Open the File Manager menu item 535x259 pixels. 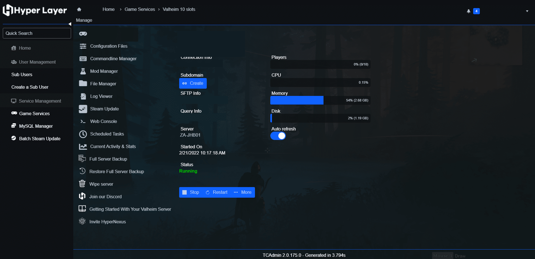tap(103, 84)
